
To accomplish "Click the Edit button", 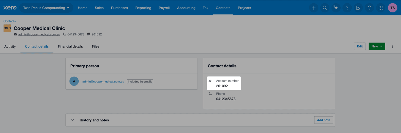I will pos(360,46).
